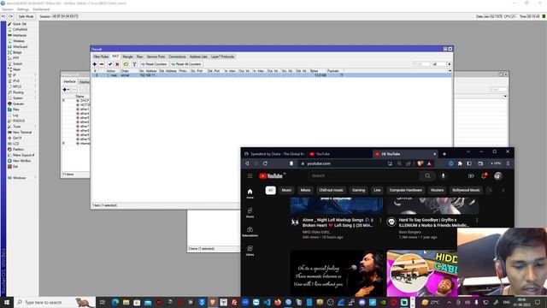Viewport: 547px width, 308px height.
Task: Open CAPsMAN in WinBox sidebar
Action: point(20,30)
